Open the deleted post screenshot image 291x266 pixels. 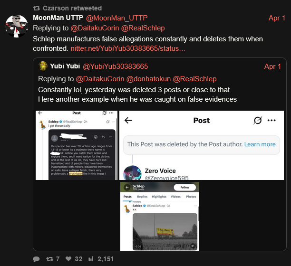point(202,145)
